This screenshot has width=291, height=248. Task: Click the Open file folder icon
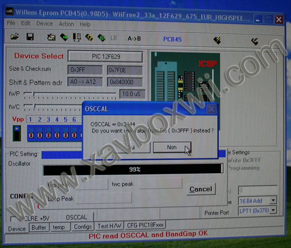tap(15, 36)
